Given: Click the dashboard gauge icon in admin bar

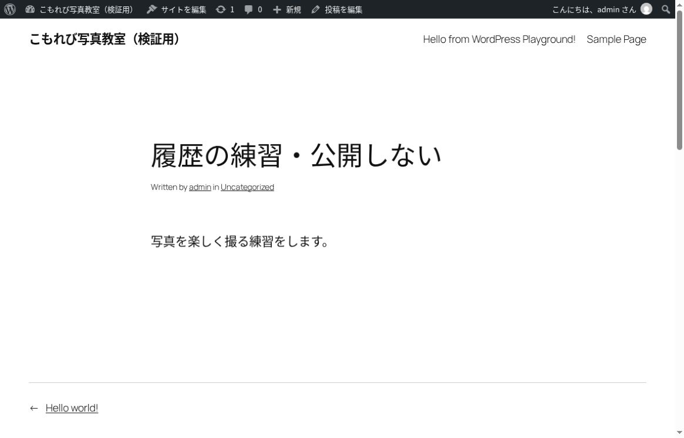Looking at the screenshot, I should 30,9.
